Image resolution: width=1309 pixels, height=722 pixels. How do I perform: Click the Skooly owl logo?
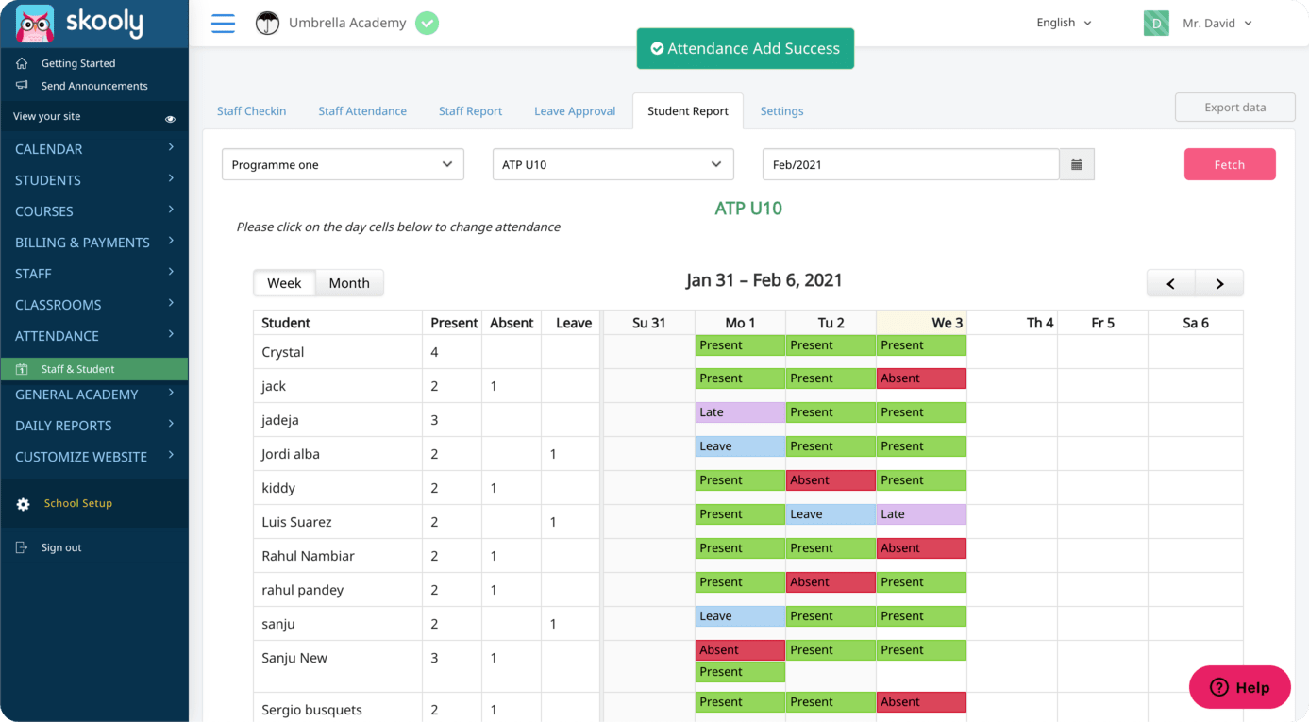tap(33, 23)
